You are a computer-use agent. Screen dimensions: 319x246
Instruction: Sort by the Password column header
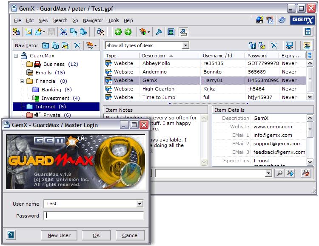(262, 56)
